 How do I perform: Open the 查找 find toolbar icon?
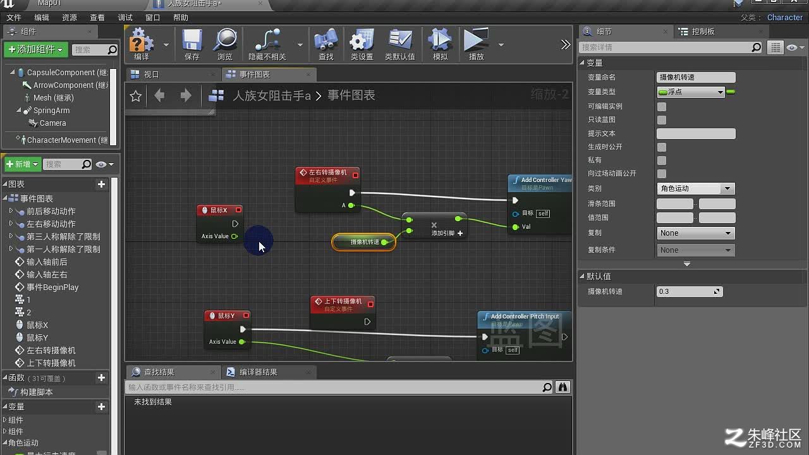coord(326,44)
